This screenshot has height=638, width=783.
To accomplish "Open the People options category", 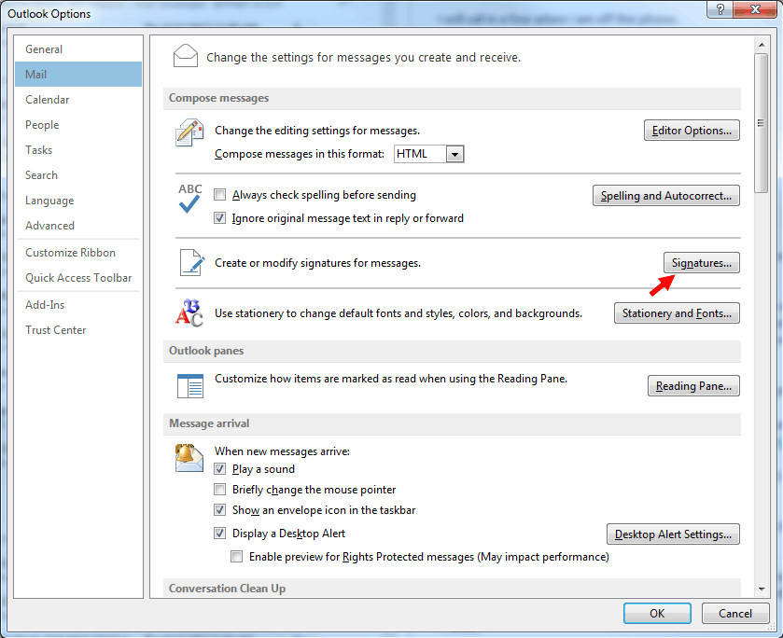I will 78,125.
